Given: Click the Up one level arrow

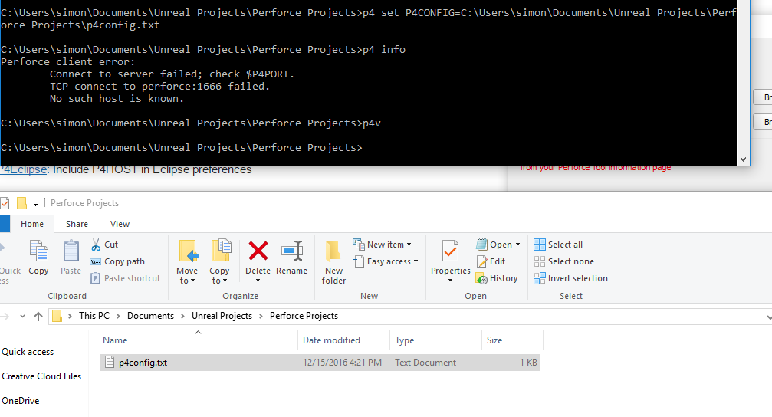Looking at the screenshot, I should (x=38, y=316).
